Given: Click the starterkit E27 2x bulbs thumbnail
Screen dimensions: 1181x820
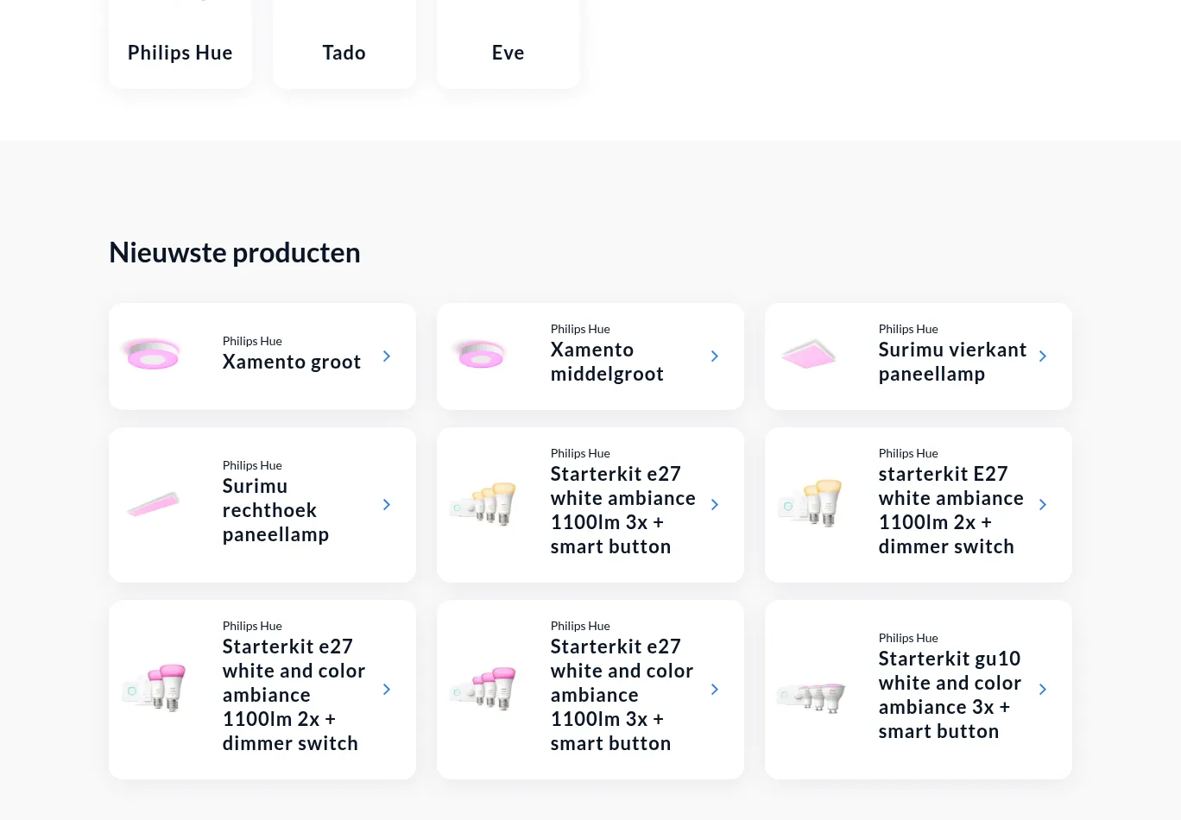Looking at the screenshot, I should pyautogui.click(x=812, y=503).
